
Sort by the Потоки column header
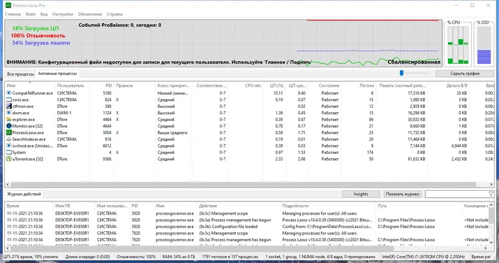[x=359, y=85]
